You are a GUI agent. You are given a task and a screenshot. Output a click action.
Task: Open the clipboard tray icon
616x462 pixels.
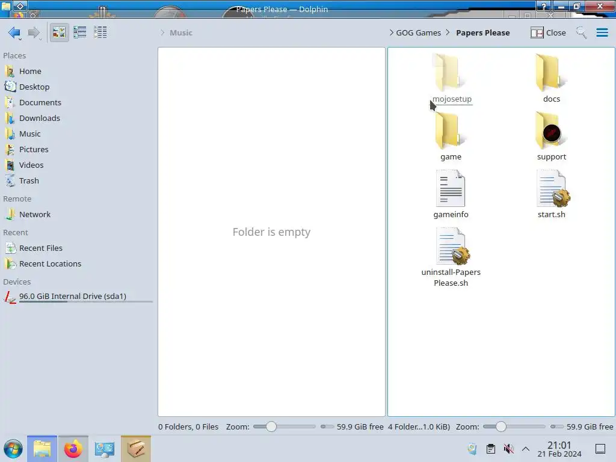(491, 449)
